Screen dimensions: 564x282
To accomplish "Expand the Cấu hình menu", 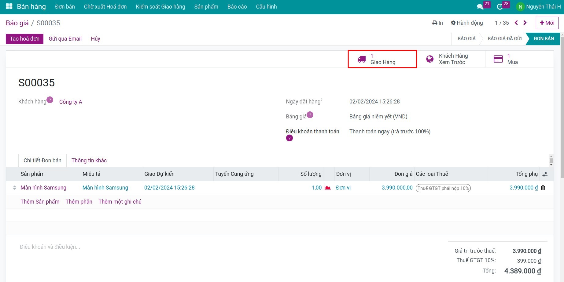I will click(x=266, y=7).
